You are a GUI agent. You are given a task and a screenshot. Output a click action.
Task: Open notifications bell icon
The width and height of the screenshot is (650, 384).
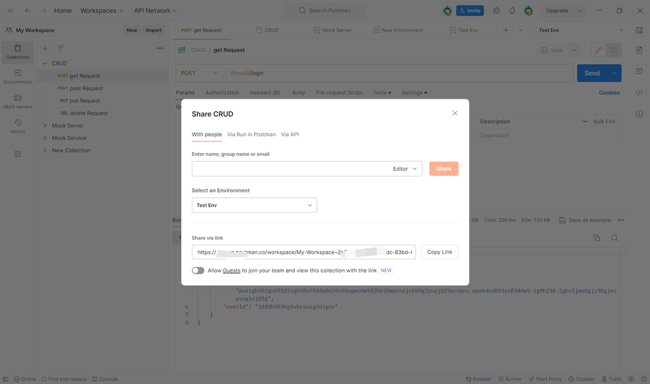click(512, 10)
